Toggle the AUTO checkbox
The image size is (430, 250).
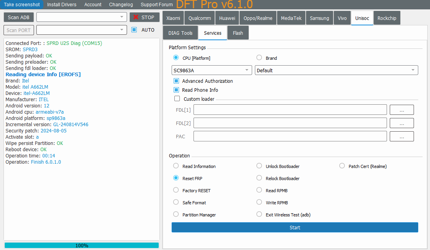[x=134, y=30]
